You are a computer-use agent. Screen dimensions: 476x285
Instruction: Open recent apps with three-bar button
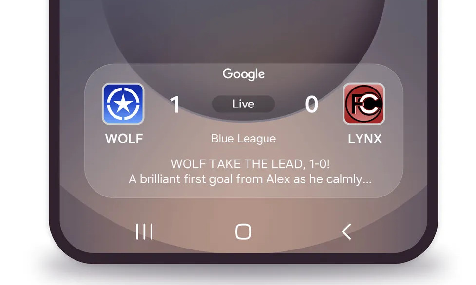[x=144, y=232]
